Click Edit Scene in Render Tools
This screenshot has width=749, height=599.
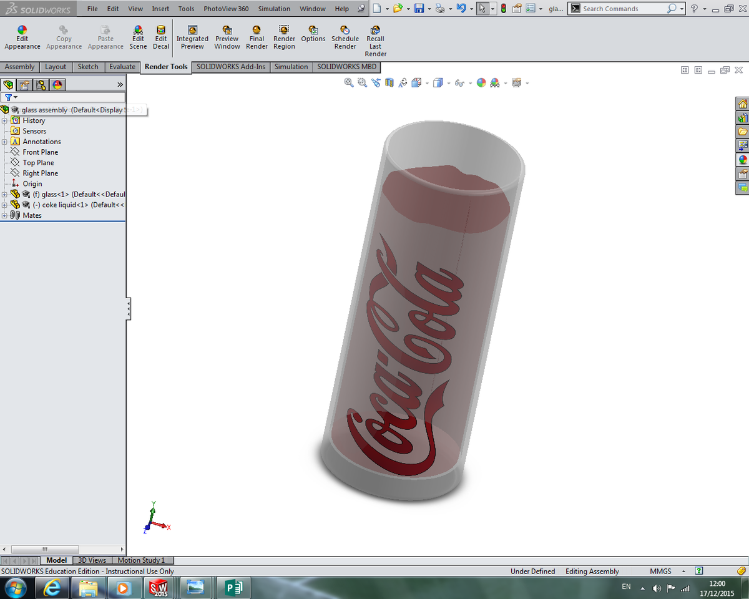pos(138,37)
